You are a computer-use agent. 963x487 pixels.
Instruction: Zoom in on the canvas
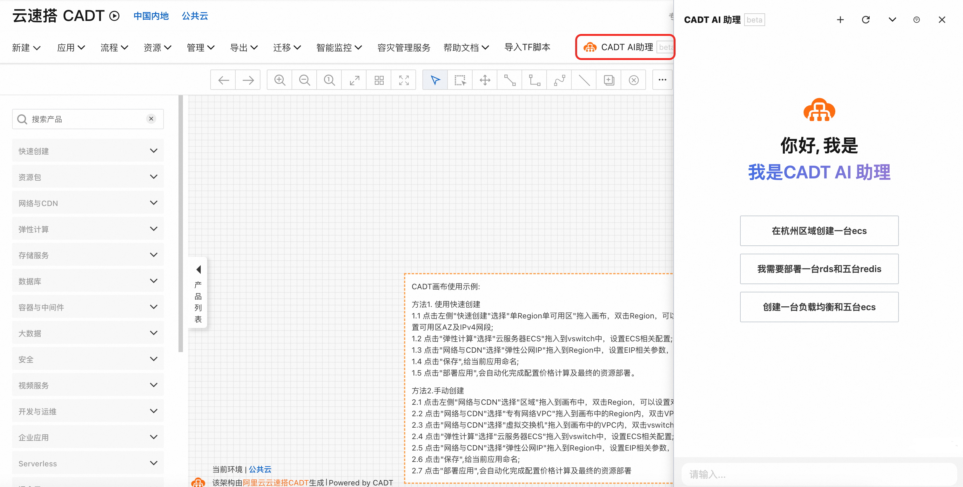click(279, 80)
